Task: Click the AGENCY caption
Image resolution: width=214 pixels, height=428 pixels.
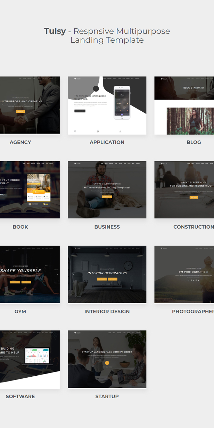Action: coord(20,142)
